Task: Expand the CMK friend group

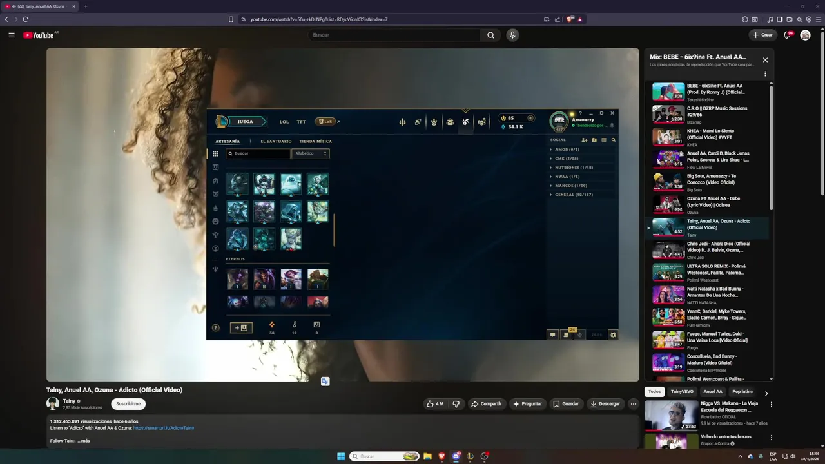Action: coord(566,159)
